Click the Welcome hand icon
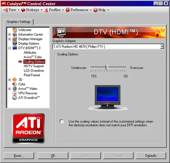The width and height of the screenshot is (170, 163). (x=15, y=30)
